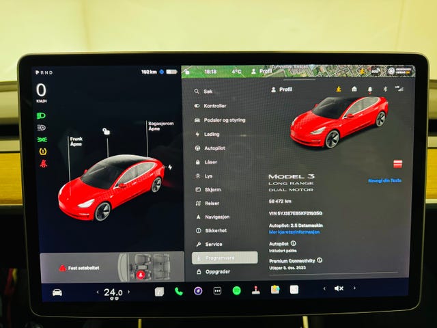The image size is (437, 328).
Task: Tap the 4°C outside temperature
Action: pyautogui.click(x=236, y=72)
